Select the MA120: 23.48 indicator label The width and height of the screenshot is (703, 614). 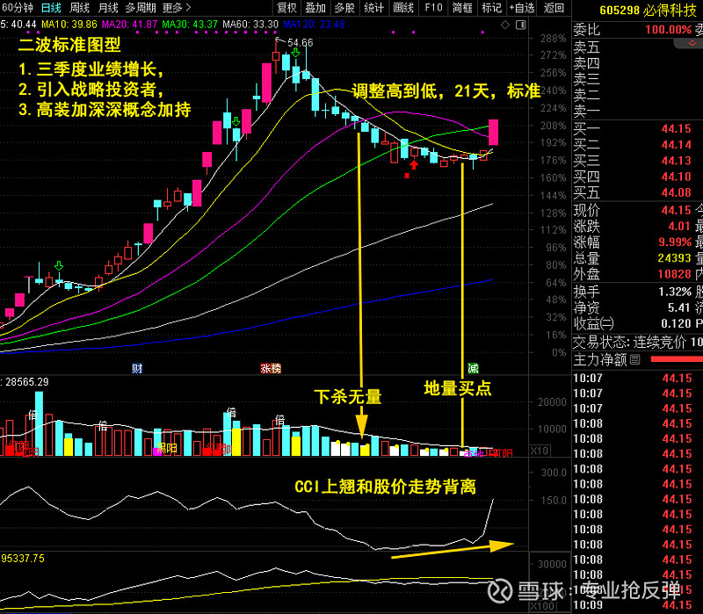click(x=314, y=25)
